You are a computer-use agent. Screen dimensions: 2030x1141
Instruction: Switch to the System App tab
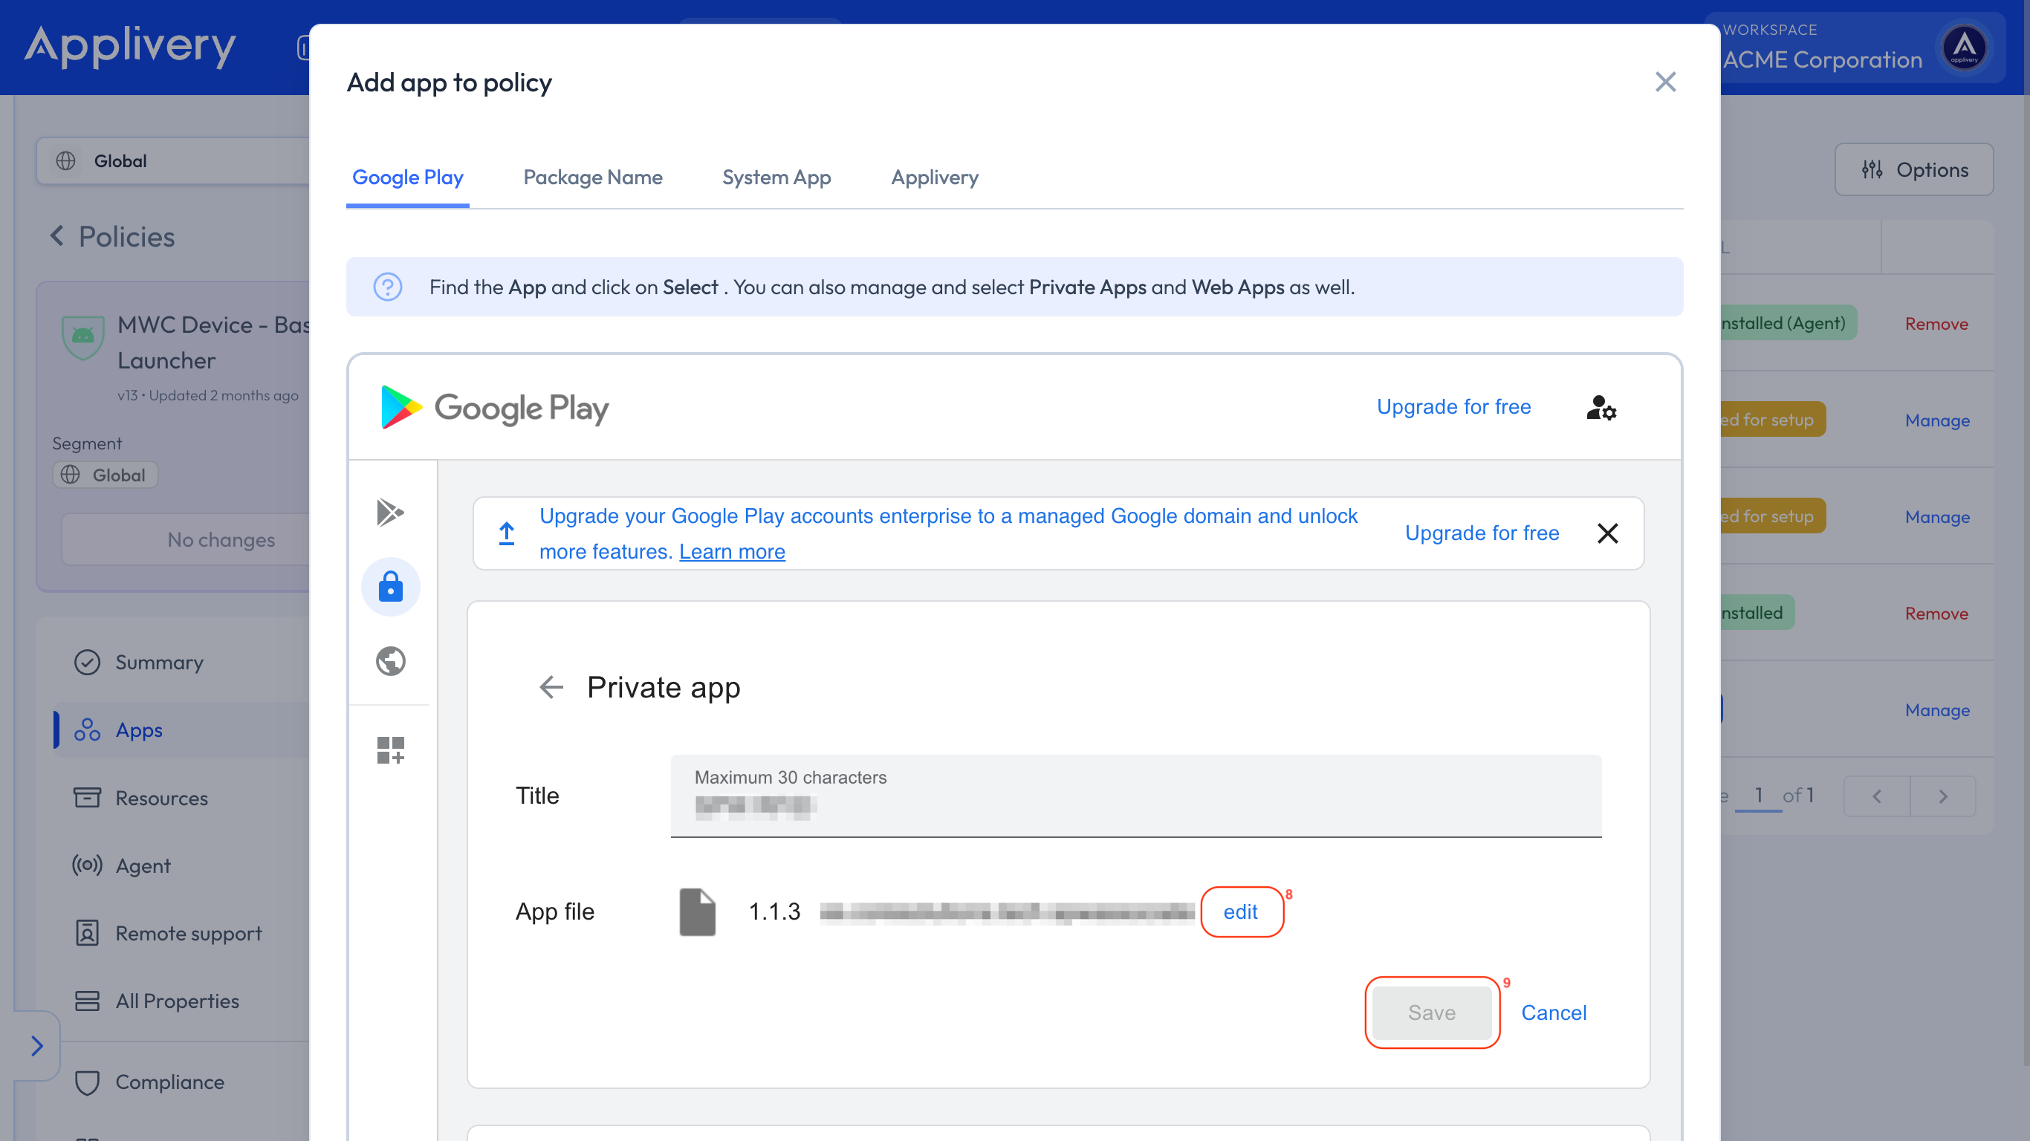click(x=776, y=178)
